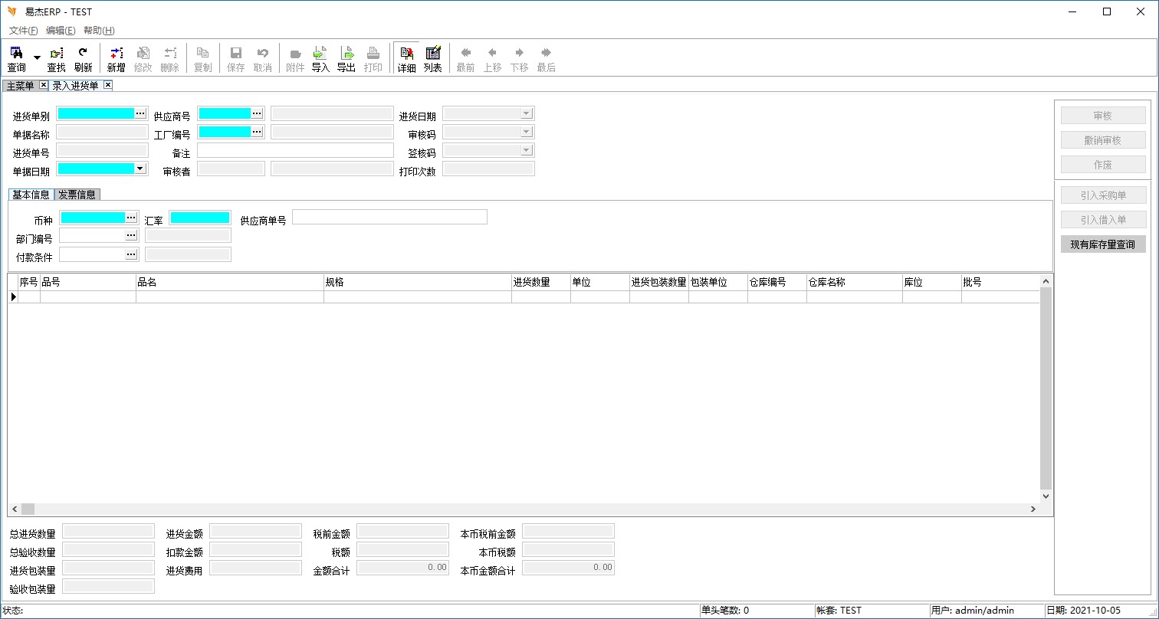Image resolution: width=1159 pixels, height=619 pixels.
Task: Click the 查找 (Find) toolbar icon
Action: point(57,58)
